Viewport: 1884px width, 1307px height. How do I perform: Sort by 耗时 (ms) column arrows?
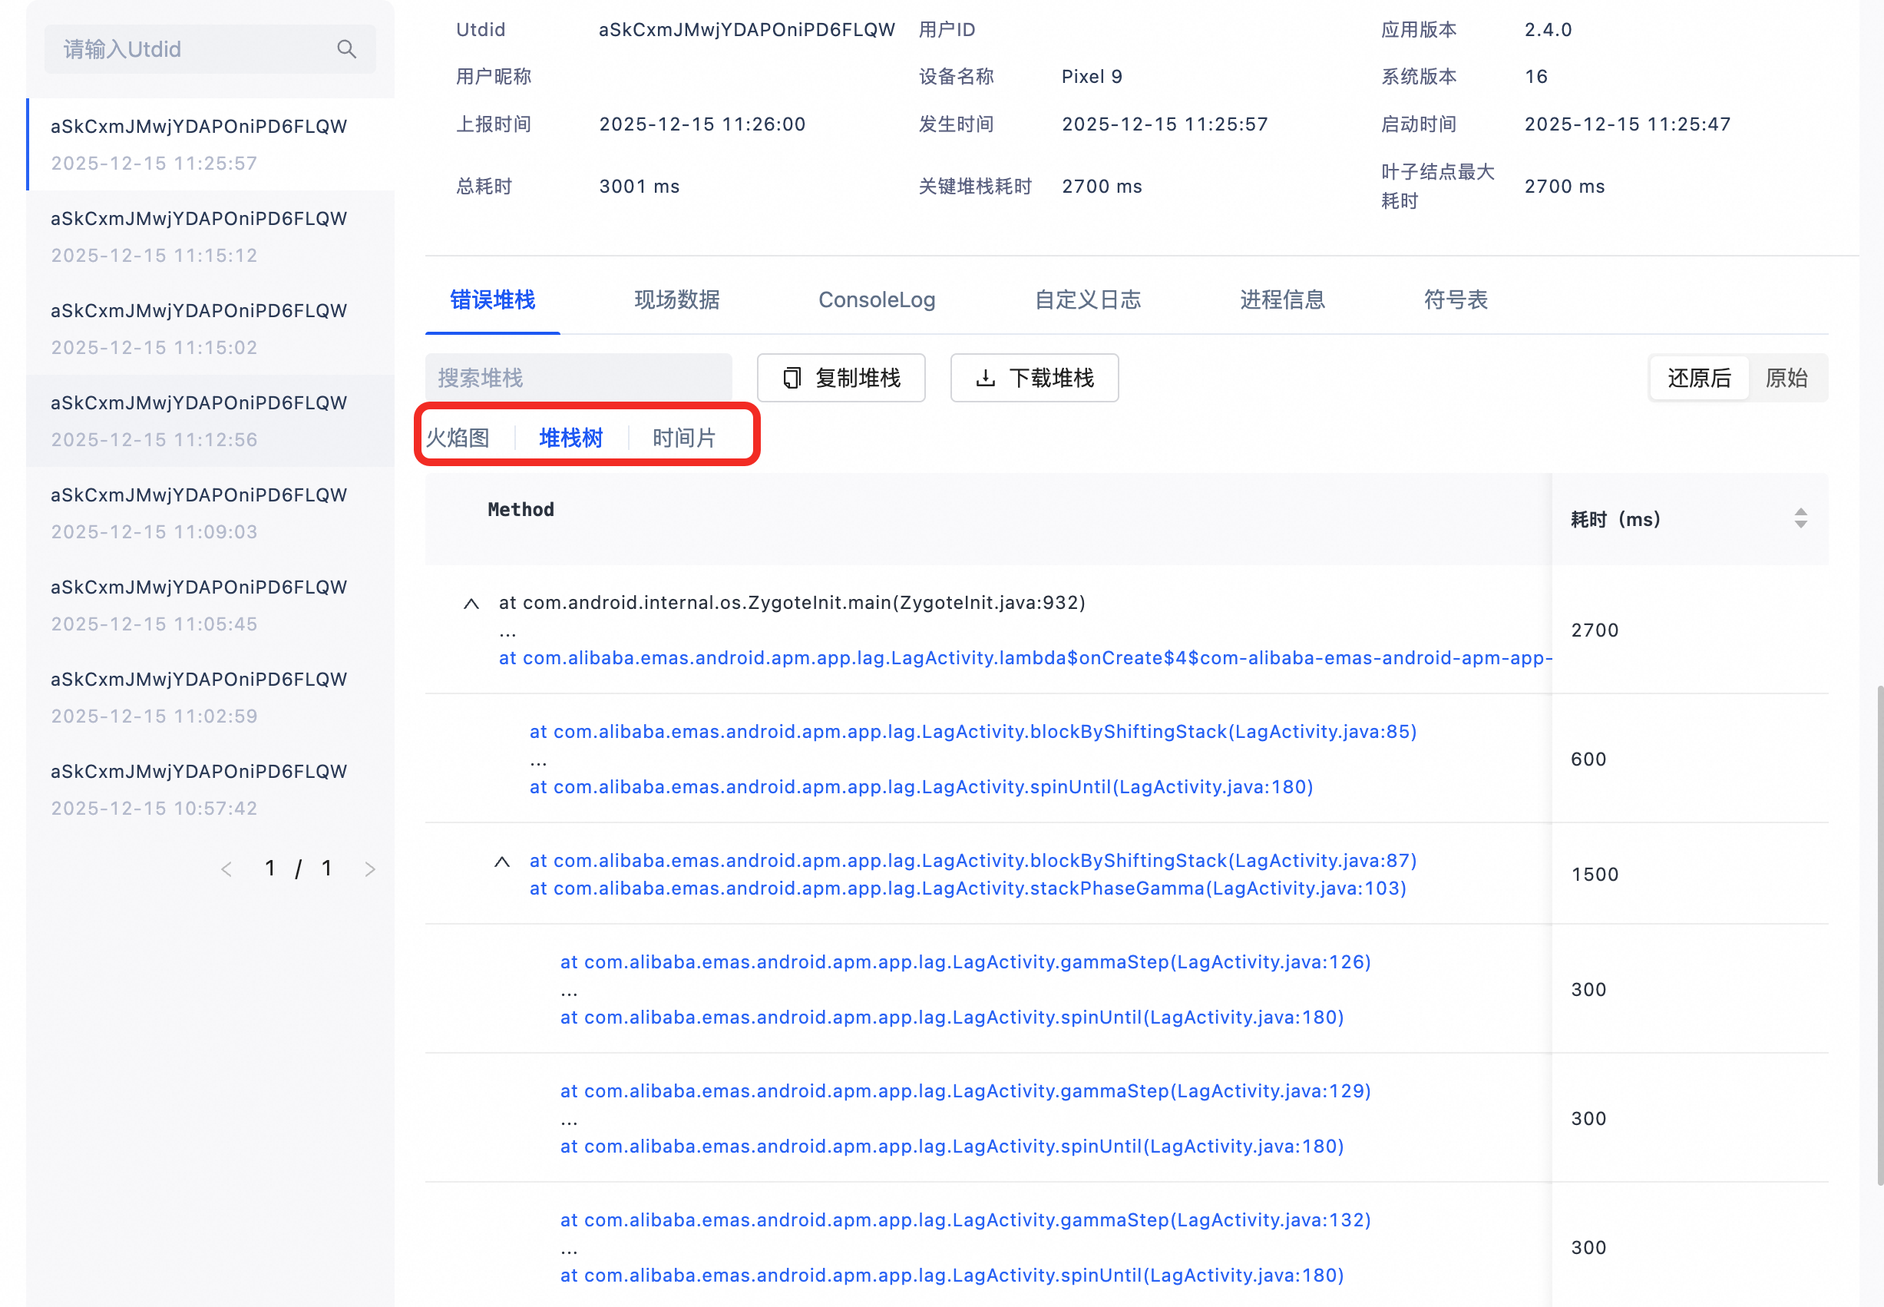[1800, 518]
